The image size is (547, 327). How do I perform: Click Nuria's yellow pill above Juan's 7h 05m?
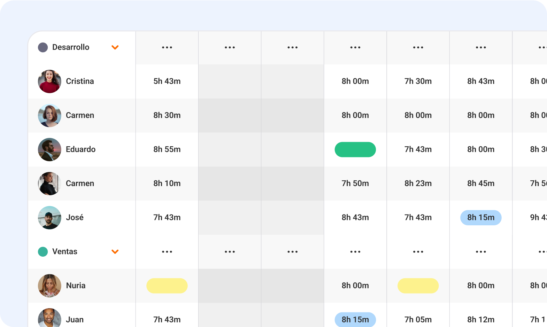point(418,286)
